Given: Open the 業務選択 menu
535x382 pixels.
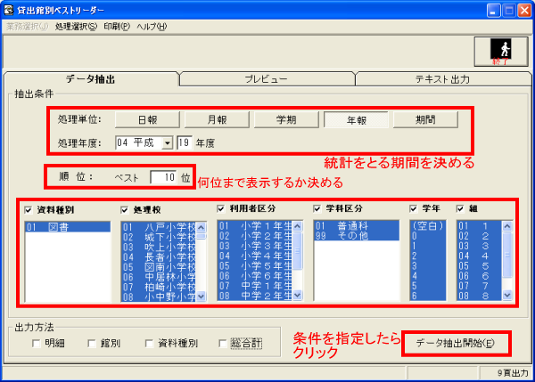Looking at the screenshot, I should 28,26.
